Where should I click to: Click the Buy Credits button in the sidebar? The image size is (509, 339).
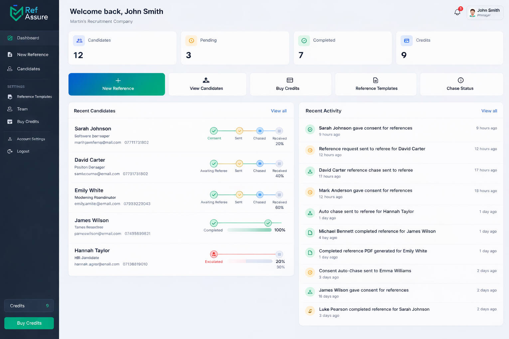(x=29, y=323)
